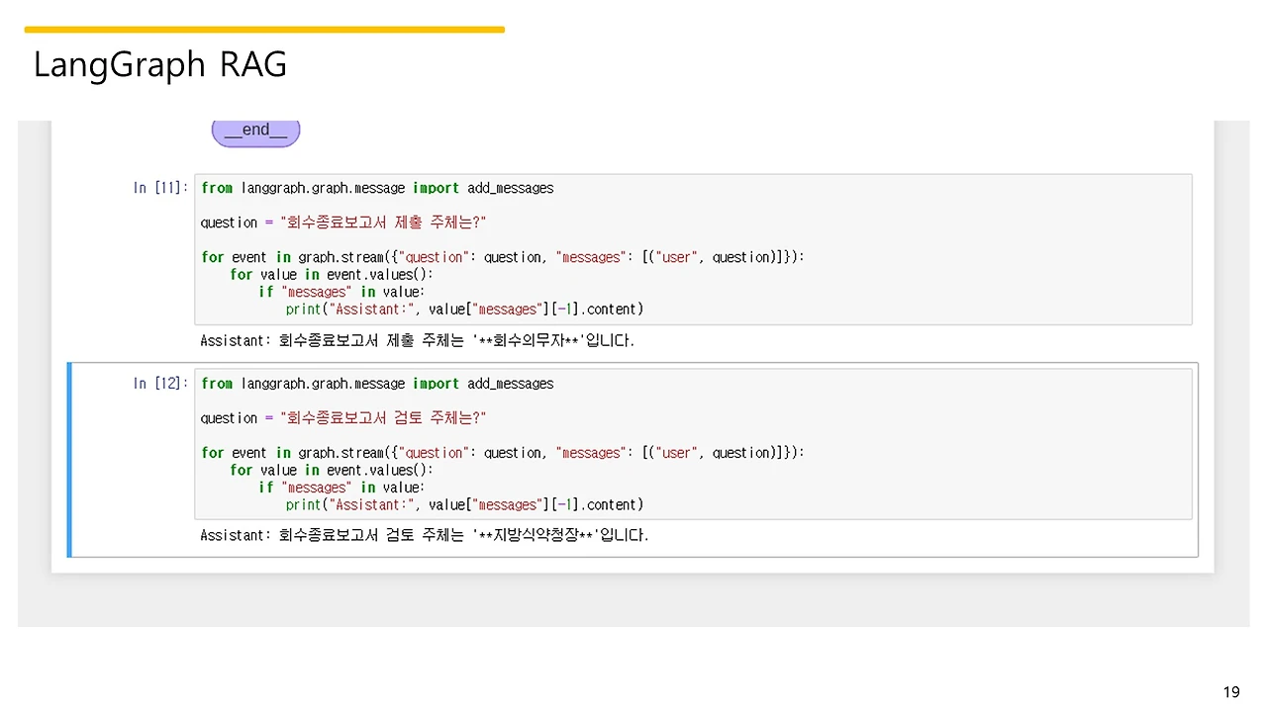Select the output mentioning 지방식약청장
Image resolution: width=1267 pixels, height=712 pixels.
point(424,535)
